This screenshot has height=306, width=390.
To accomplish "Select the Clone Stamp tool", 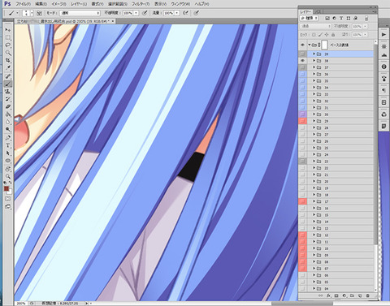I will (8, 92).
